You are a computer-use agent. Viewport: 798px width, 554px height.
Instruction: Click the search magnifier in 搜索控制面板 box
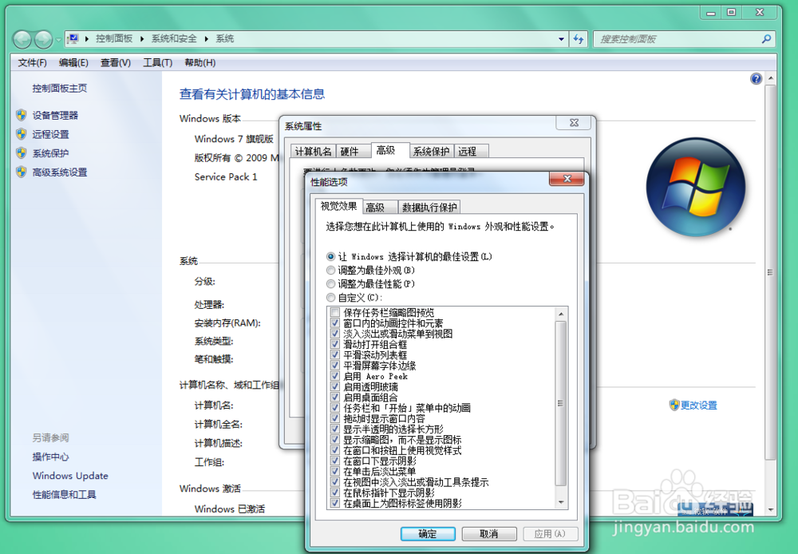point(764,38)
